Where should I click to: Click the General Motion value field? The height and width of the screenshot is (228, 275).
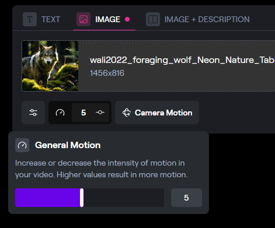[186, 198]
